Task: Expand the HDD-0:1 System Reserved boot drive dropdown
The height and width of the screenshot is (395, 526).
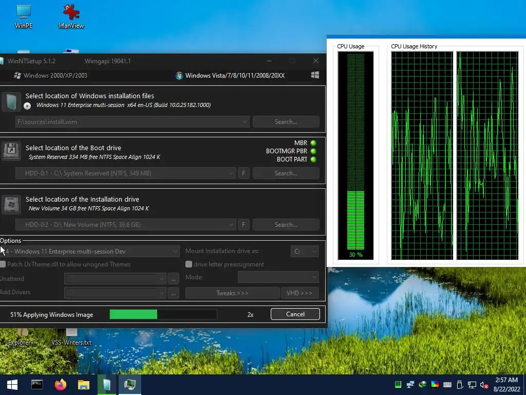Action: [x=231, y=173]
